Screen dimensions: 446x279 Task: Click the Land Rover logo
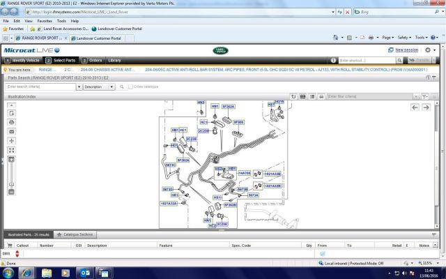pos(220,51)
